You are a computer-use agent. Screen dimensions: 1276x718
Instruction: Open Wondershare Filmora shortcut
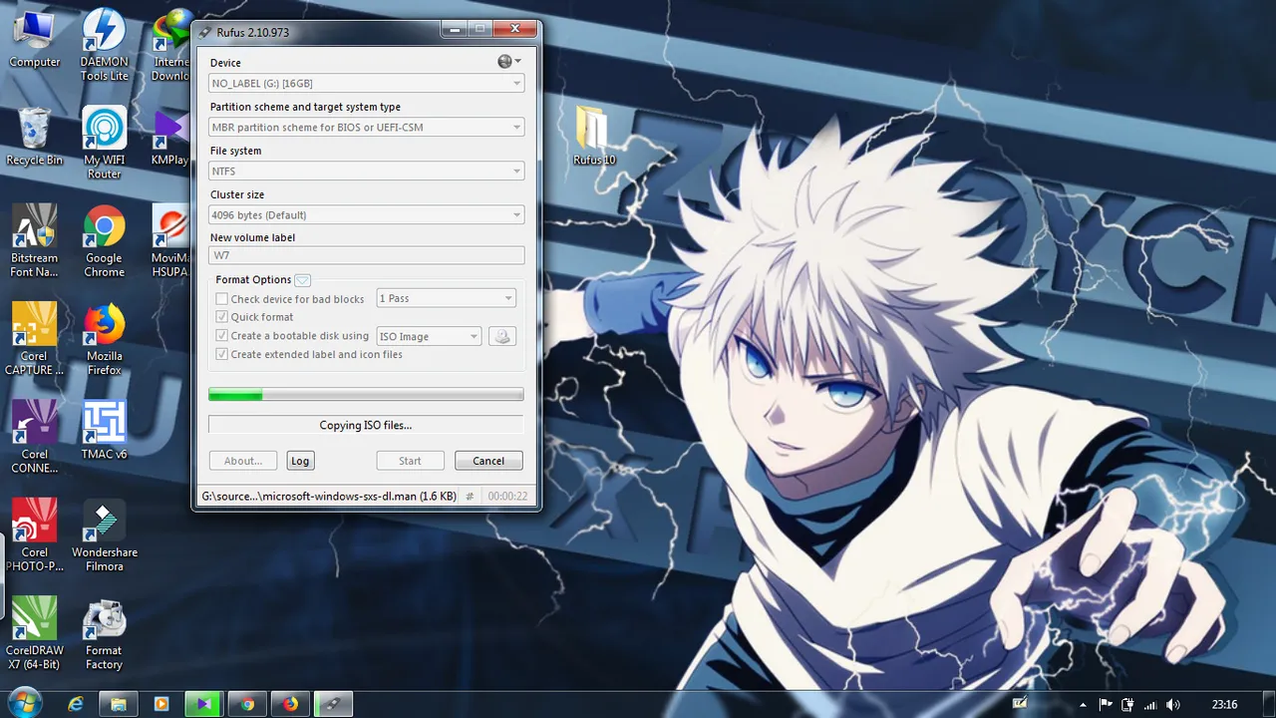pos(104,535)
